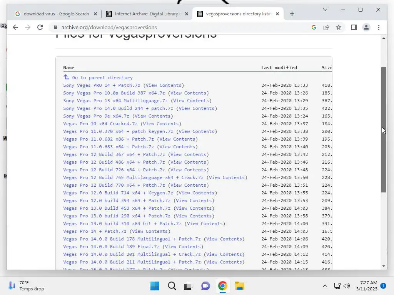
Task: Go back using browser back arrow
Action: (15, 27)
